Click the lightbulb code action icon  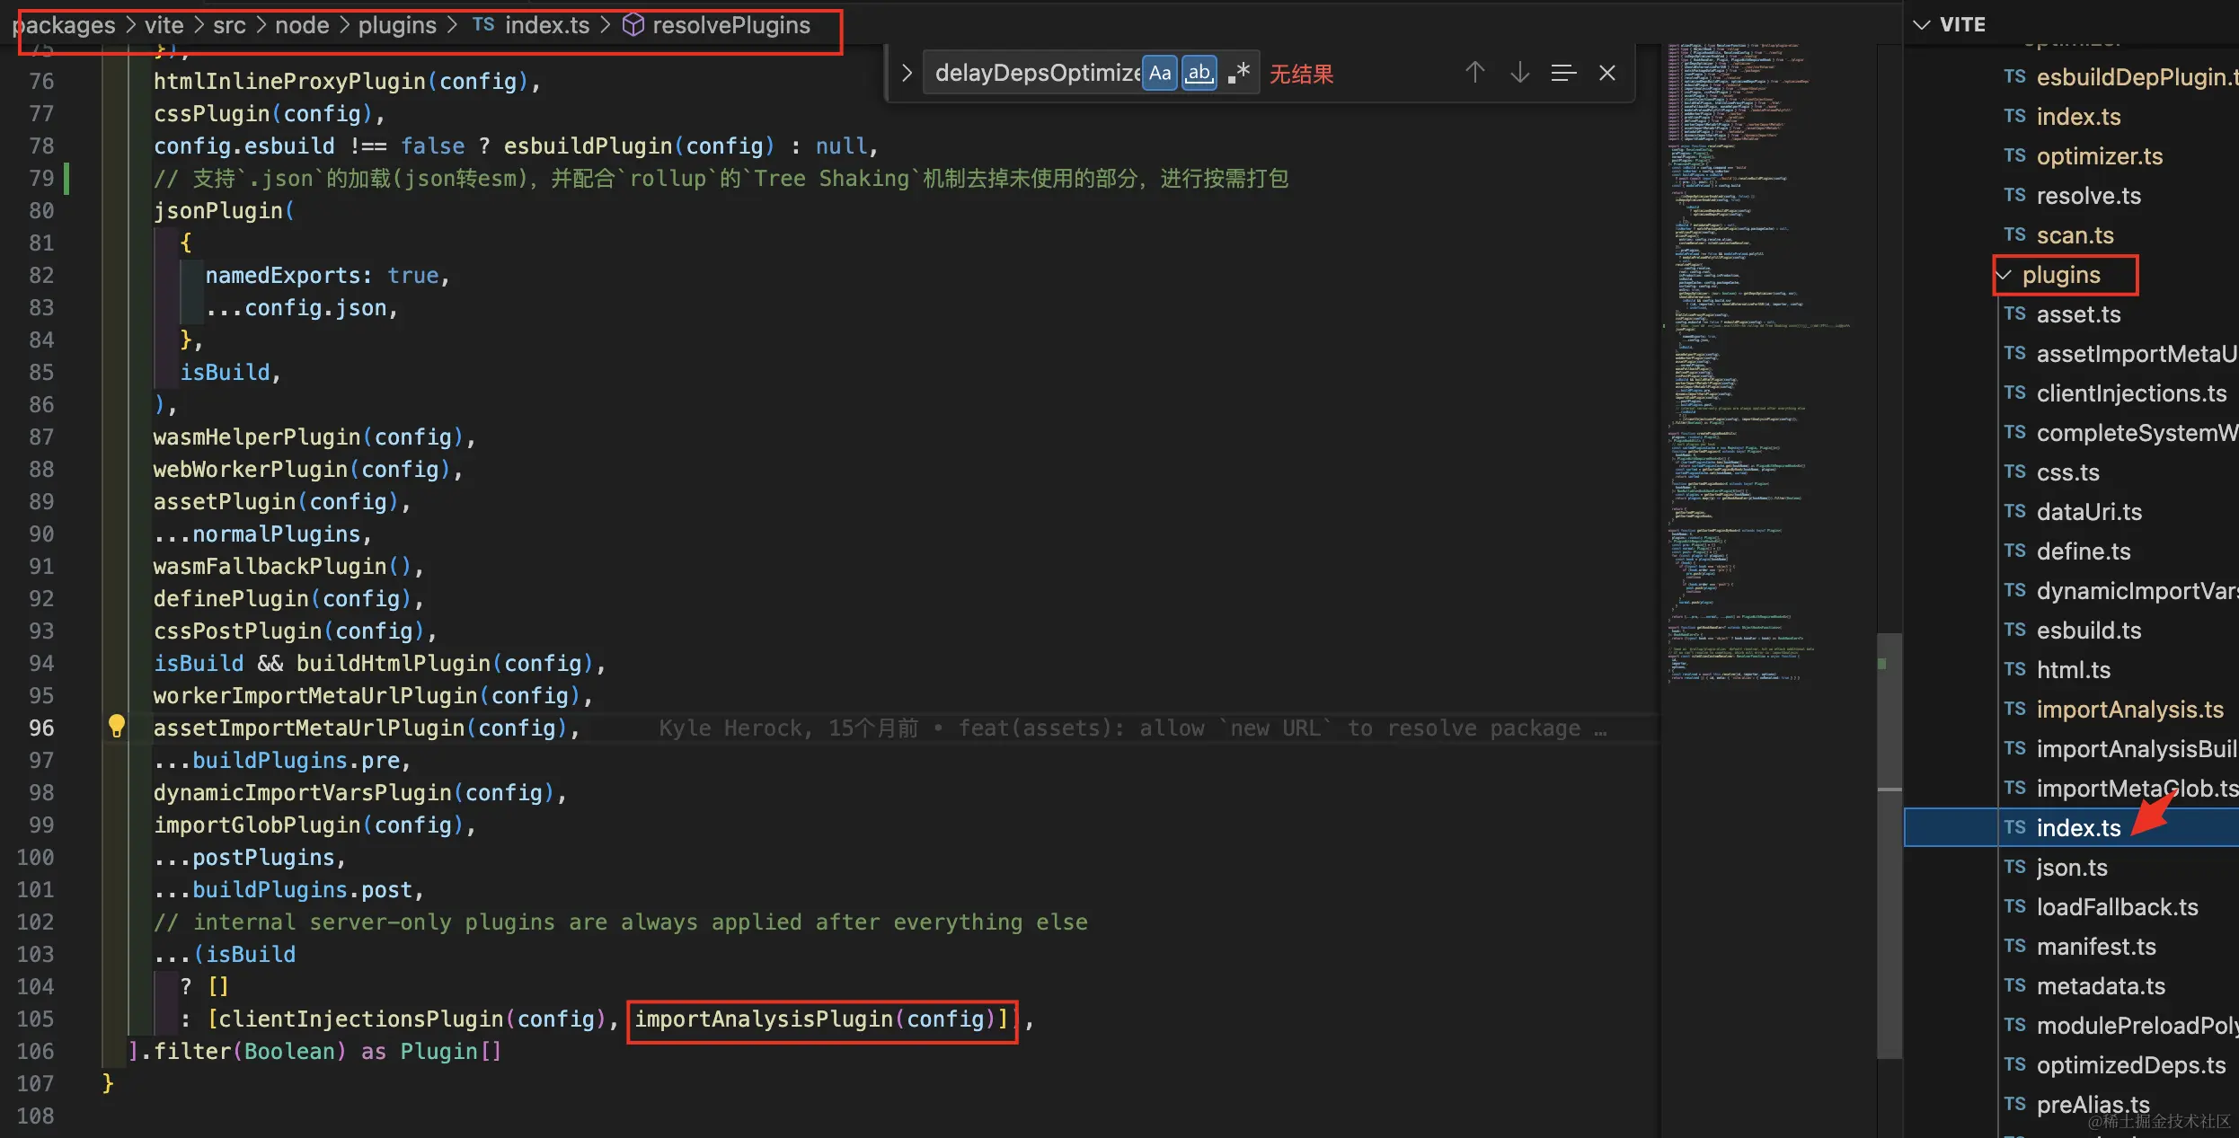tap(116, 726)
